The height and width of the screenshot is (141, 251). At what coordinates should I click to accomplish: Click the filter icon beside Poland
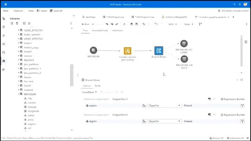point(242,105)
